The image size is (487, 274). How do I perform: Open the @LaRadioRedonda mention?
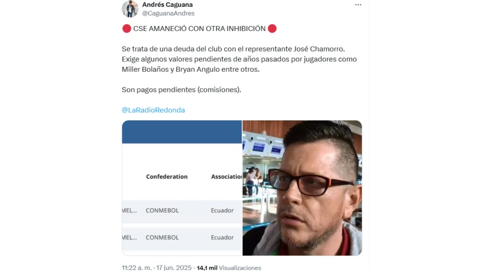coord(153,110)
